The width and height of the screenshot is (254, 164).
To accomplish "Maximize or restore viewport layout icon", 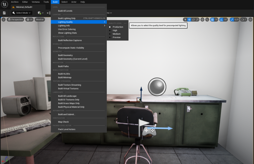I will [x=250, y=20].
